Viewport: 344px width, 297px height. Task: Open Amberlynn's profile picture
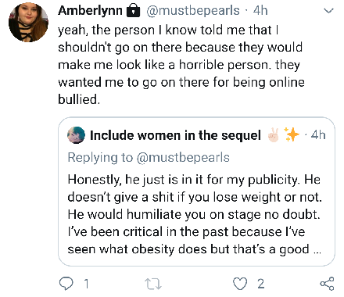(x=28, y=22)
